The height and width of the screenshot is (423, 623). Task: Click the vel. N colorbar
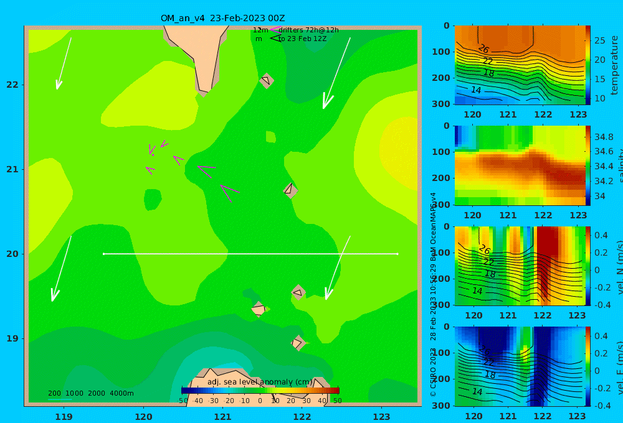588,266
